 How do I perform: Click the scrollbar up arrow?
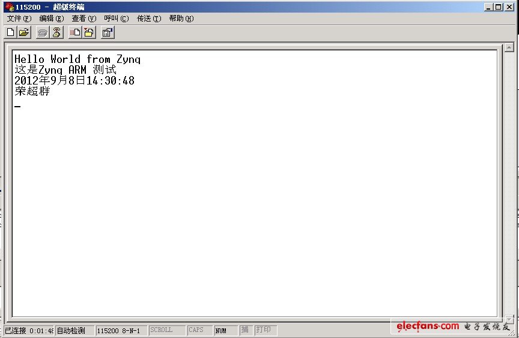coord(509,47)
